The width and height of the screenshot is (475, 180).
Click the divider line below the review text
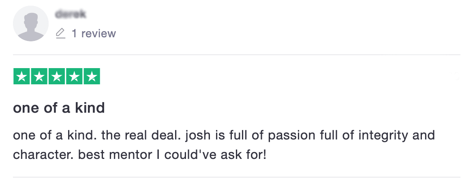point(237,177)
